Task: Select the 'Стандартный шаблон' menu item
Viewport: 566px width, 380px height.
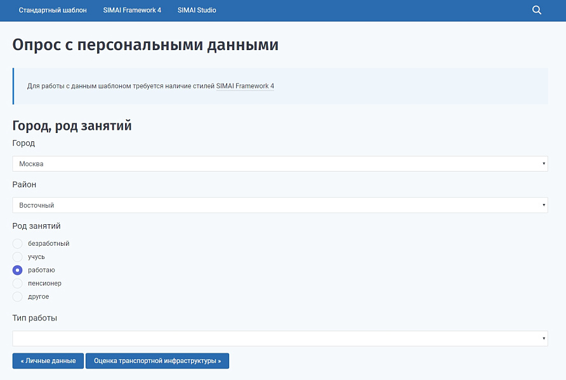Action: tap(53, 10)
